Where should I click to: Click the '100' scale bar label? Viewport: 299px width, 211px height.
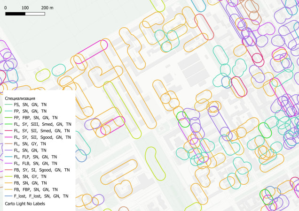point(25,8)
